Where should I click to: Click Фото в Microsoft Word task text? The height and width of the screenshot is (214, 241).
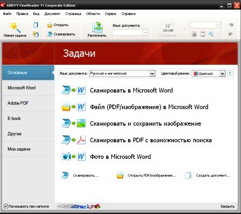click(120, 157)
